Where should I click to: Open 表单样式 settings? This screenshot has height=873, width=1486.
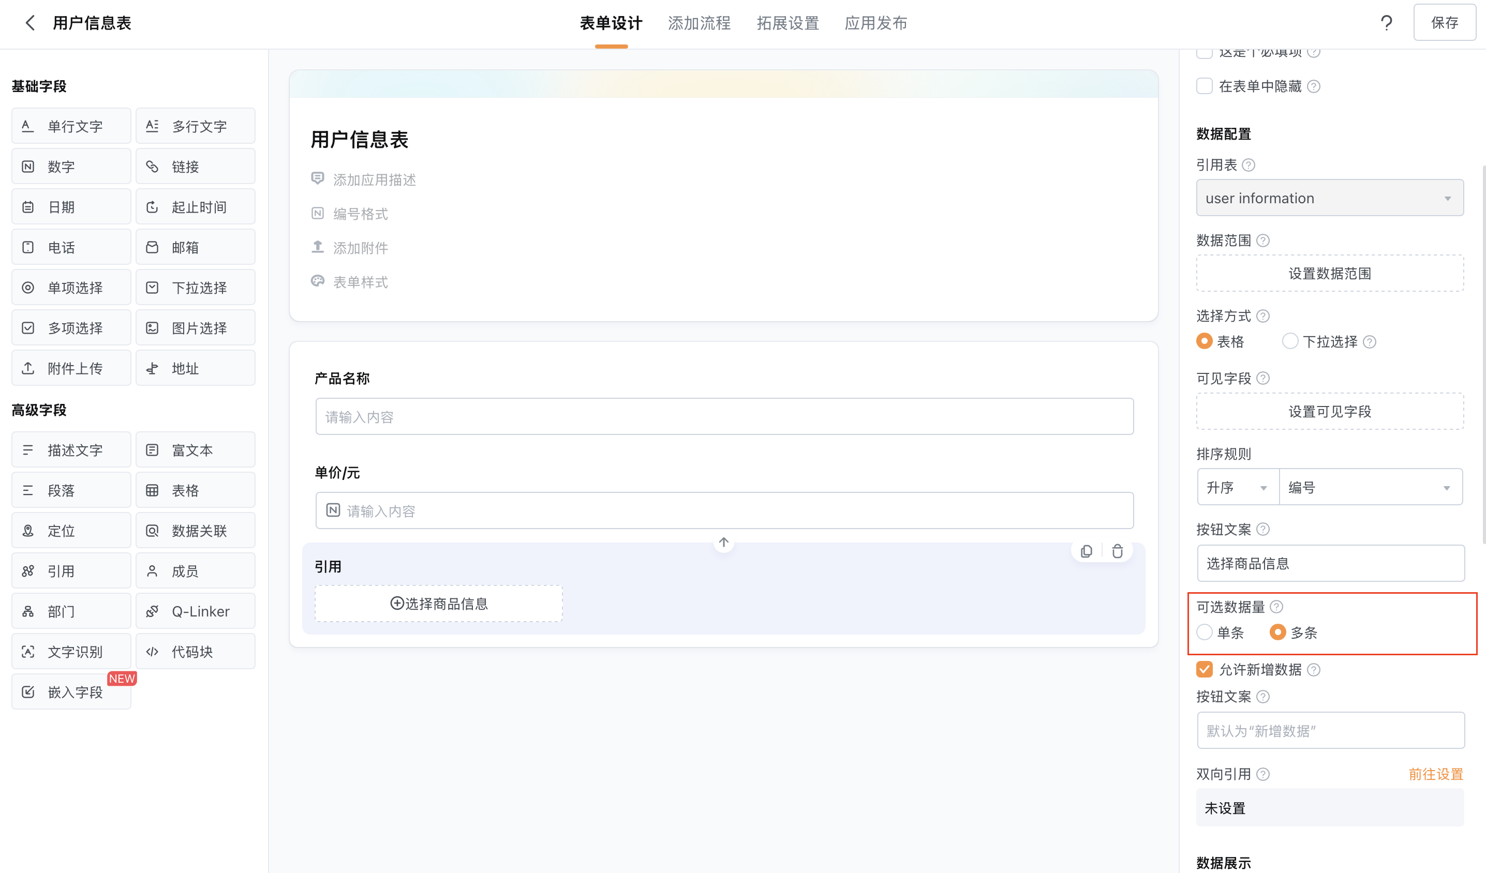pyautogui.click(x=360, y=282)
